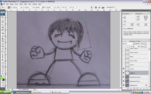Image resolution: width=151 pixels, height=94 pixels.
Task: Select the Slice tool
Action: [3, 30]
